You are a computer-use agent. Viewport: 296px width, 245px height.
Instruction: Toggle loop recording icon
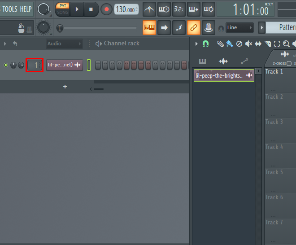(x=209, y=9)
